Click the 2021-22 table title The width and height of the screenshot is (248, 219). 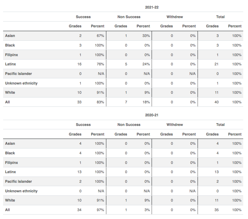point(152,7)
